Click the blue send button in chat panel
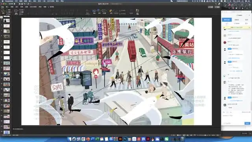The width and height of the screenshot is (252, 142). point(247,123)
